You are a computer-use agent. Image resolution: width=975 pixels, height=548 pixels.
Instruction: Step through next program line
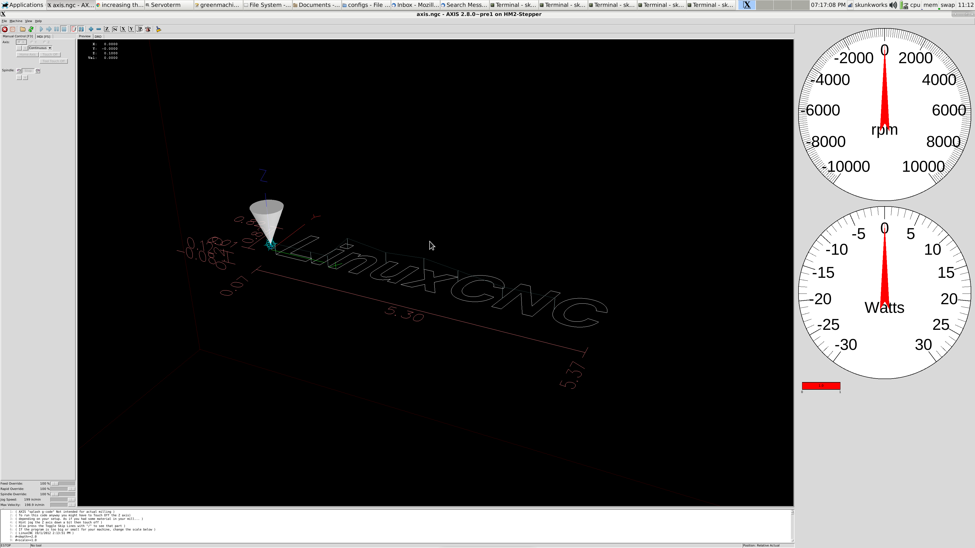tap(48, 29)
